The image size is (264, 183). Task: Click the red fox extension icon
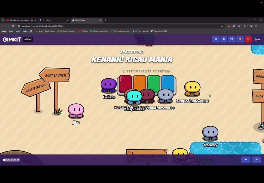click(229, 26)
